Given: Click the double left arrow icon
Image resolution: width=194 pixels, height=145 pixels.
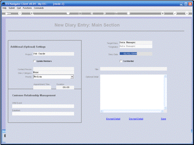Looking at the screenshot, I should [x=92, y=13].
